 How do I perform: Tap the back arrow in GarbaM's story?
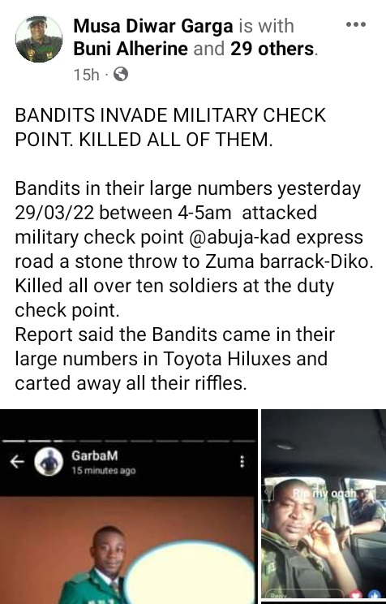(16, 461)
